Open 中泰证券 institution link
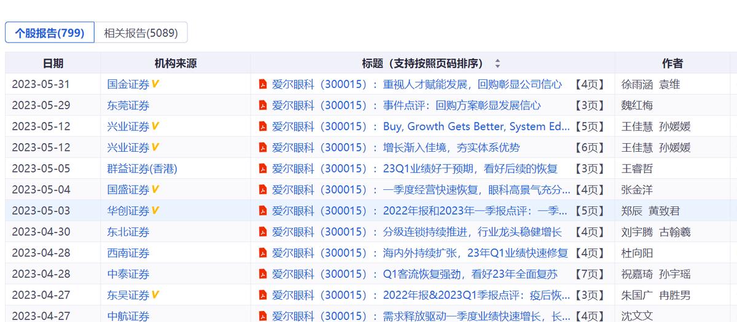 [x=128, y=273]
